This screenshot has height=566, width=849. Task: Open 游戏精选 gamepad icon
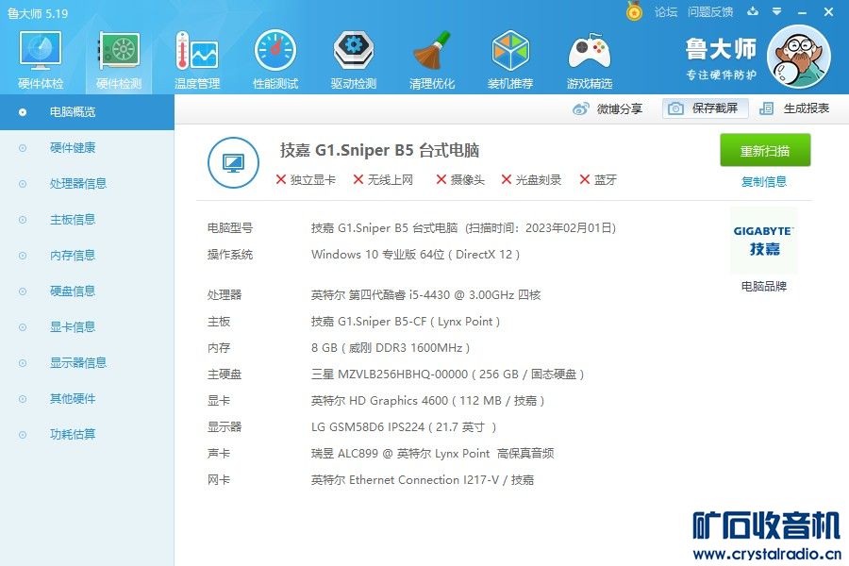tap(589, 59)
